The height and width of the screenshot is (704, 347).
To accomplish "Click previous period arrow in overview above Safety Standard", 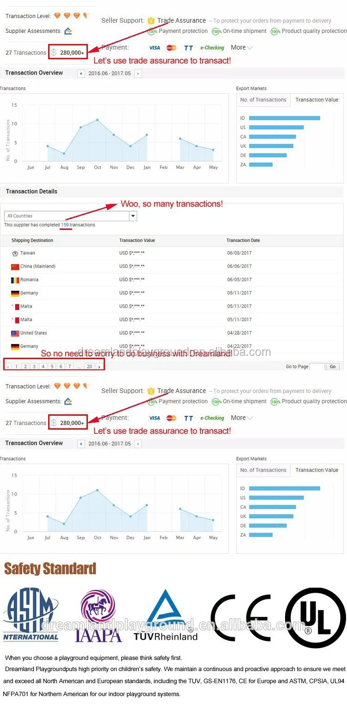I will pos(81,444).
